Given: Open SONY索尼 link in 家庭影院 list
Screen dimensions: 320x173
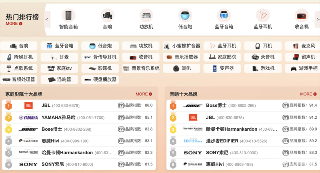Looking at the screenshot, I should click(x=53, y=164).
